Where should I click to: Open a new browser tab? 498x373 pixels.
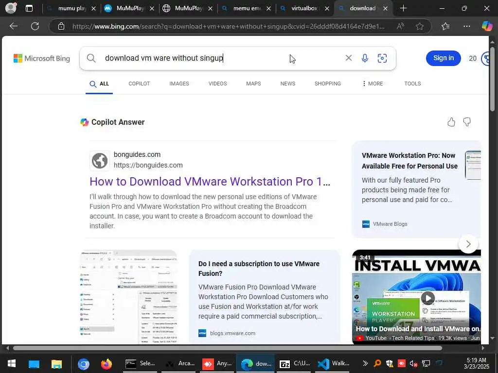(403, 8)
